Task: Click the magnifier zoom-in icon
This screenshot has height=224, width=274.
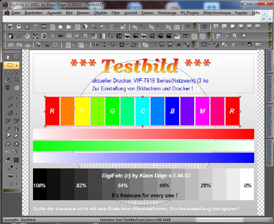Action: pyautogui.click(x=235, y=36)
